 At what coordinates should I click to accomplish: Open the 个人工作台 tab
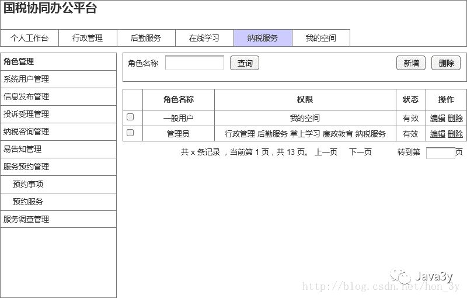point(30,38)
